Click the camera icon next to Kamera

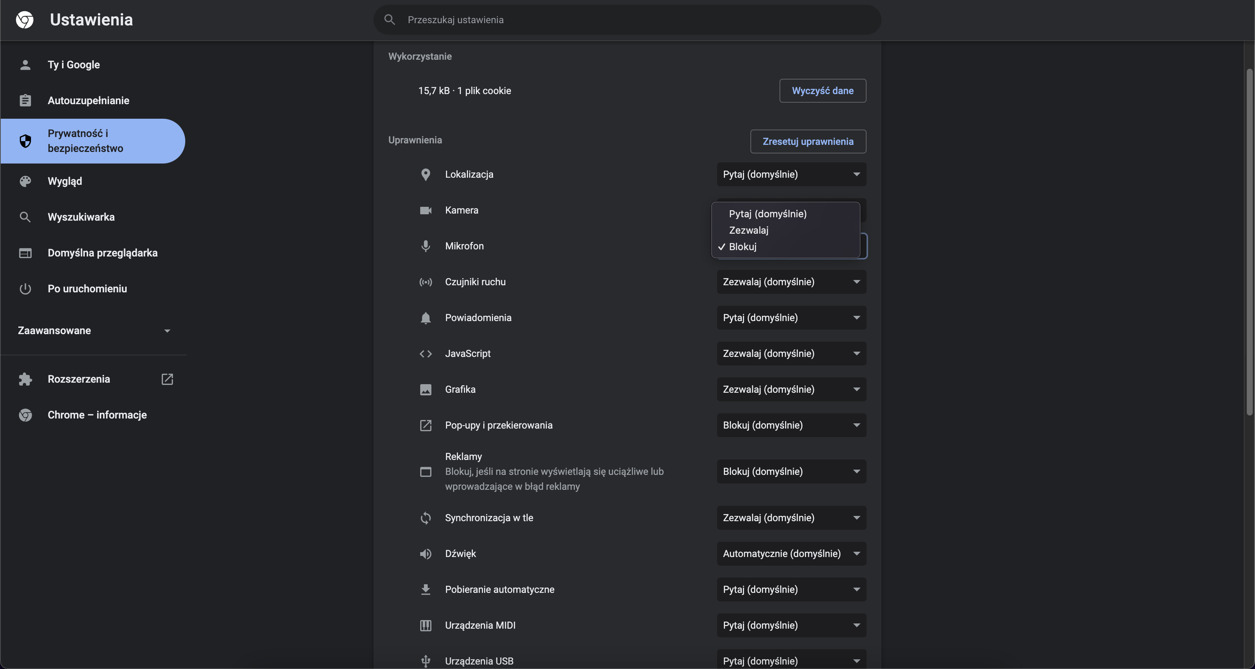(425, 210)
